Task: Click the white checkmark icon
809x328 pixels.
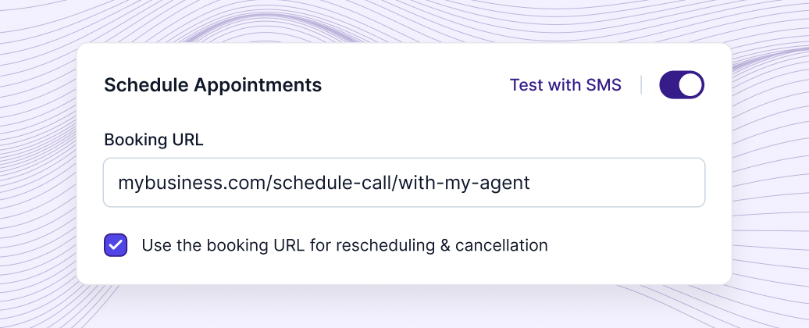Action: tap(116, 245)
